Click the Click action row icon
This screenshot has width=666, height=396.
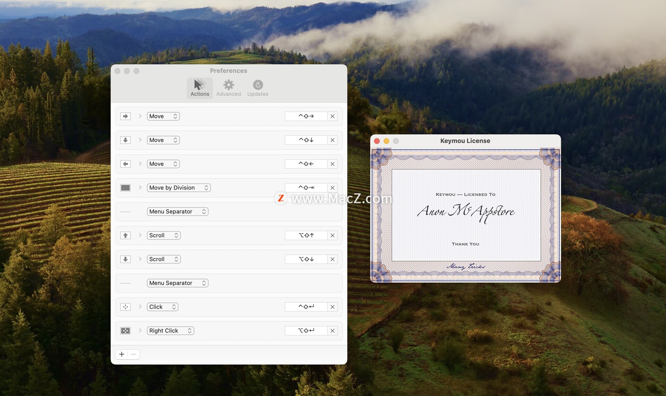[126, 307]
